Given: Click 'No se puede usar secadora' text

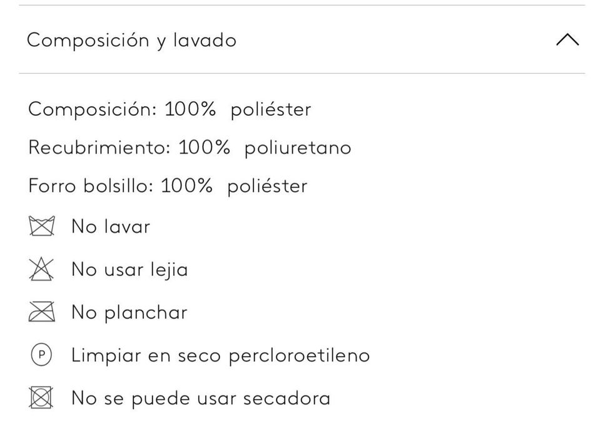Looking at the screenshot, I should [x=200, y=398].
